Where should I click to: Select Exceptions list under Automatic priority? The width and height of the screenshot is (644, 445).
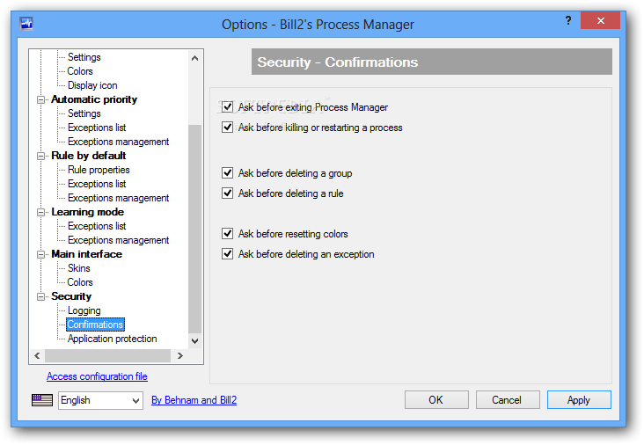click(x=97, y=128)
